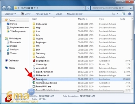Image resolution: width=135 pixels, height=104 pixels.
Task: Select the BugReport.exe file name
Action: click(x=42, y=61)
